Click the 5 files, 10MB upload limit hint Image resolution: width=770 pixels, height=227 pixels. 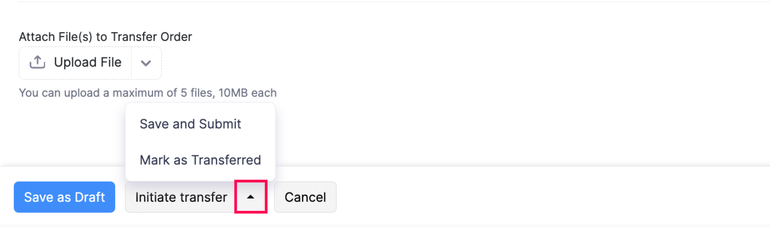(147, 92)
